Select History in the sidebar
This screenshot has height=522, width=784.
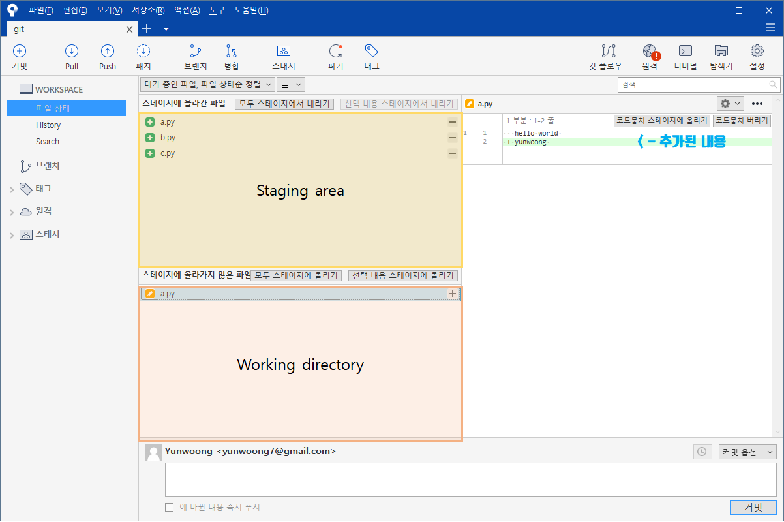[x=48, y=125]
